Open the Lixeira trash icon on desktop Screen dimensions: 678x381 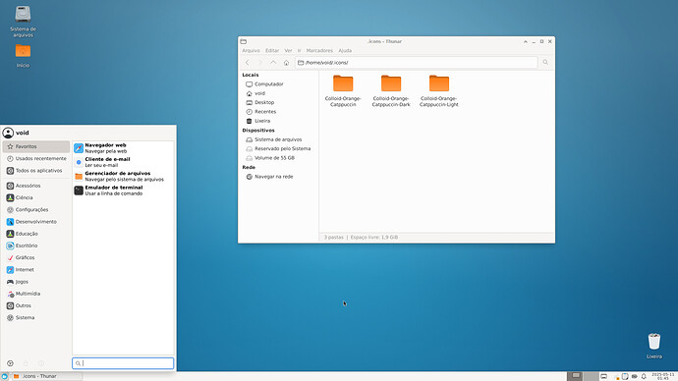654,346
